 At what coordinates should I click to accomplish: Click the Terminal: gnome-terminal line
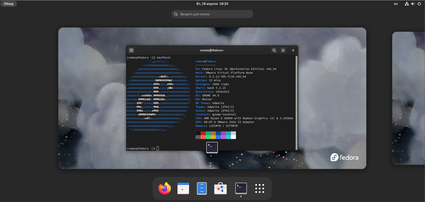click(216, 114)
